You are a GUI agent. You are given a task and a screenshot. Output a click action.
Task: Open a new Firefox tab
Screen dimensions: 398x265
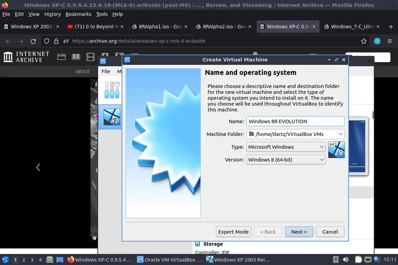(391, 27)
